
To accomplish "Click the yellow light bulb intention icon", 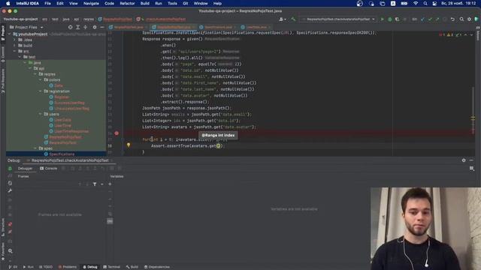I will point(129,145).
